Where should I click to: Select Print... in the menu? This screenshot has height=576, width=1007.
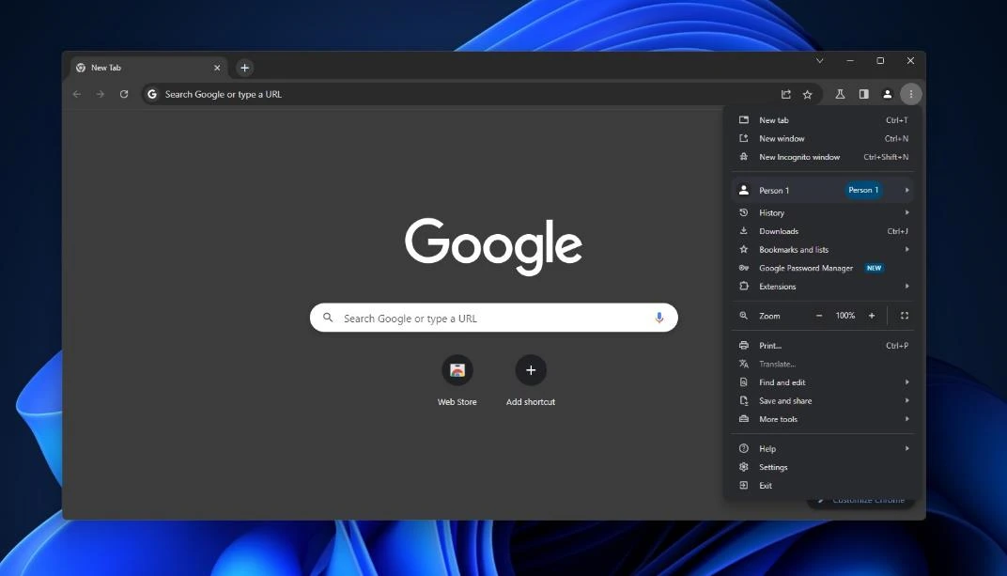(x=823, y=346)
